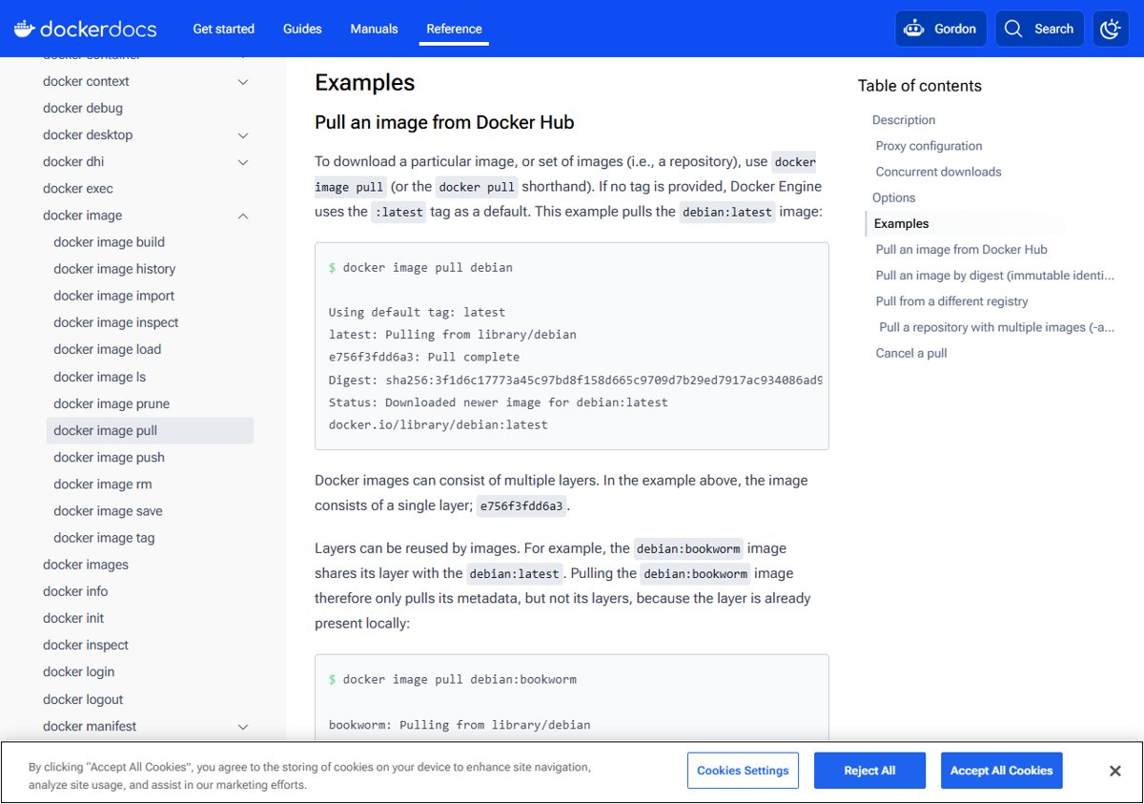Click the 'Using default tag: latest' output line
The height and width of the screenshot is (804, 1144).
pos(417,313)
